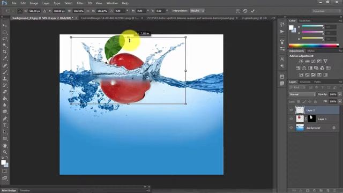This screenshot has width=343, height=193.
Task: Toggle Quick Mask mode
Action: tap(5, 172)
